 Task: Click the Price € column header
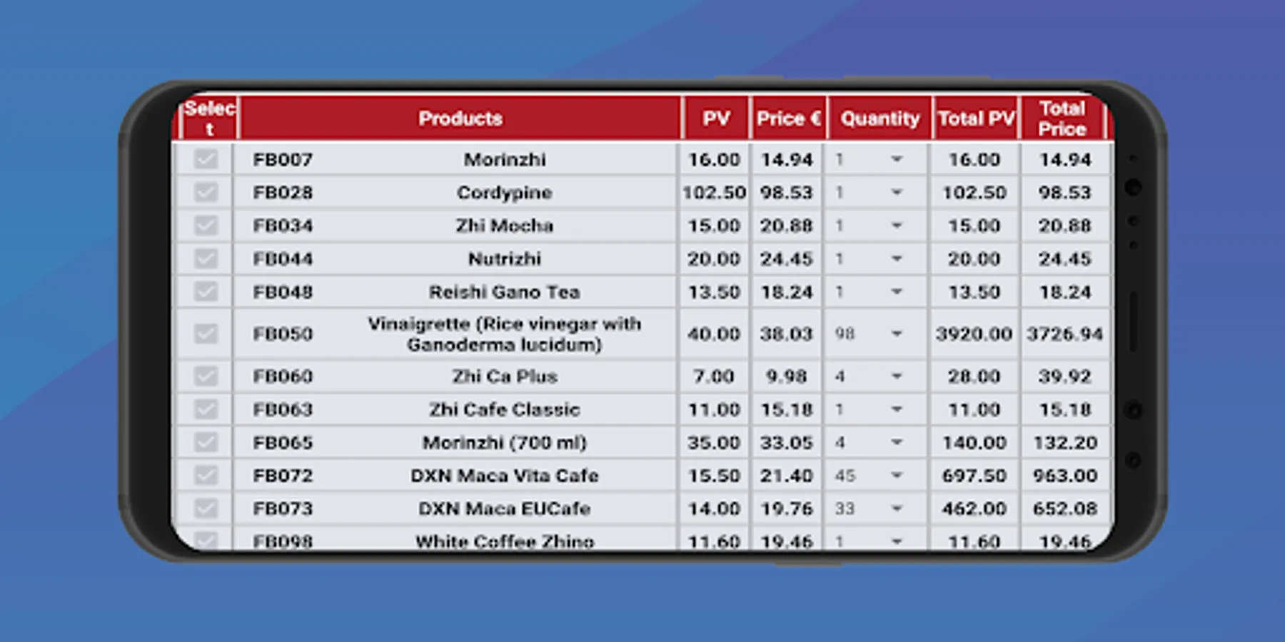(x=788, y=118)
